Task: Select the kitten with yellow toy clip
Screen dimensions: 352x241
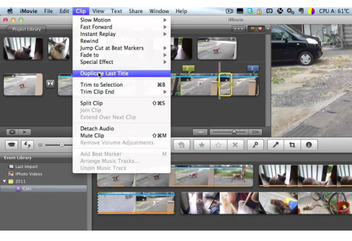Action: (x=278, y=203)
